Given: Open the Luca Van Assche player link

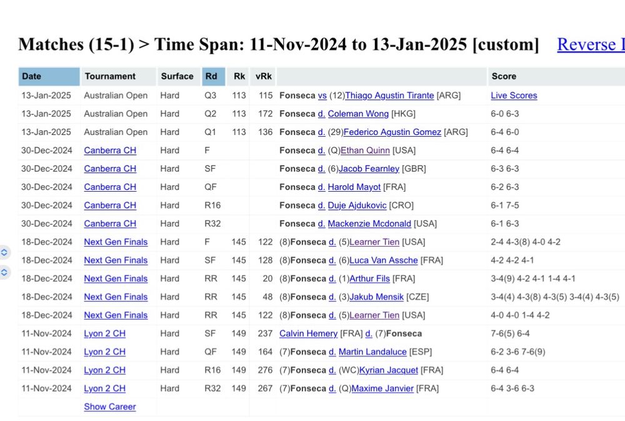Looking at the screenshot, I should pyautogui.click(x=384, y=260).
